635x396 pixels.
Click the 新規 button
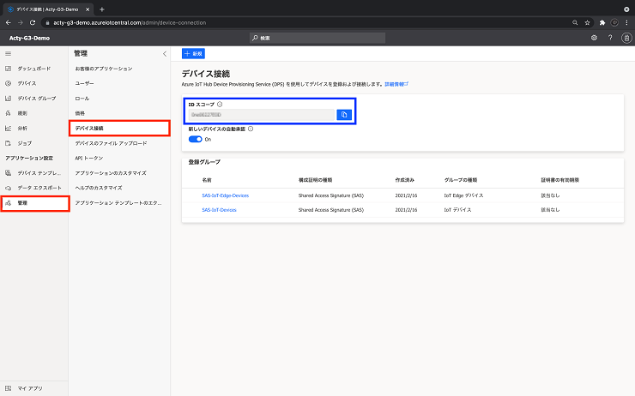click(193, 53)
